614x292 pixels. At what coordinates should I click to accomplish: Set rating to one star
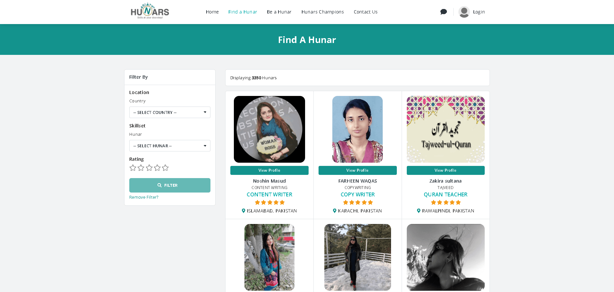[133, 168]
